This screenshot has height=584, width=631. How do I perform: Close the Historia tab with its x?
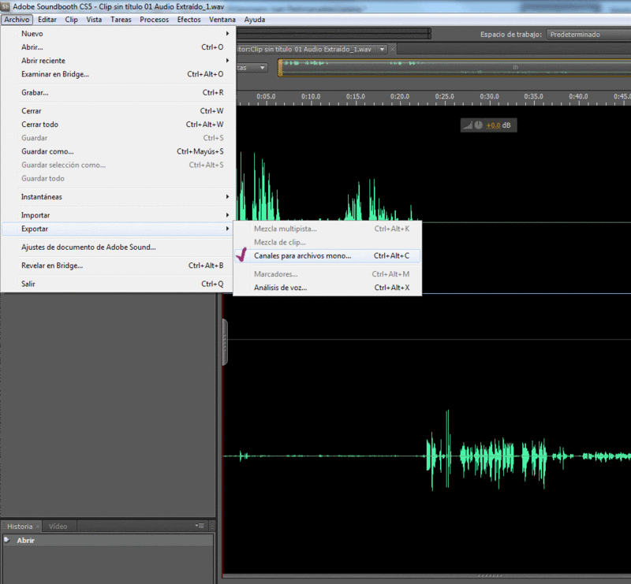38,526
